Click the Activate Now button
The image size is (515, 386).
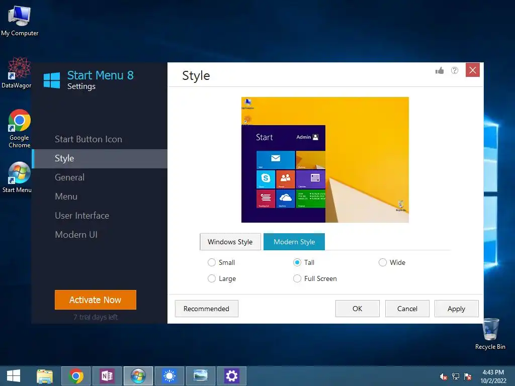[96, 300]
